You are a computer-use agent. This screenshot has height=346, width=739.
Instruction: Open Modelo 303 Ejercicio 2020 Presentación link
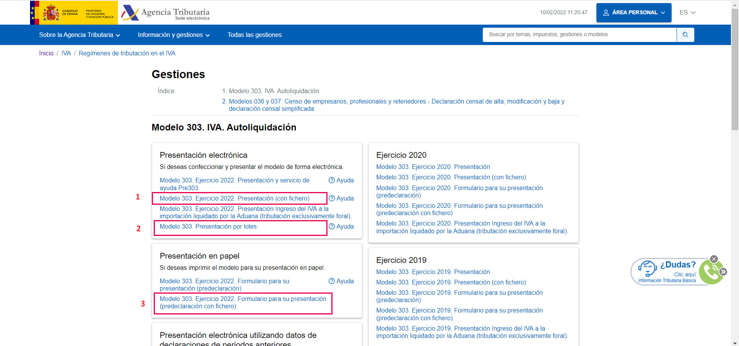pos(433,167)
